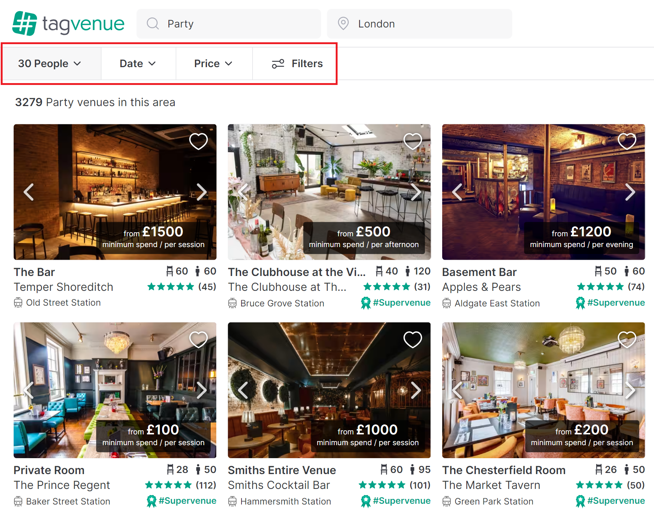Show next photo of Smiths Entire Venue
Viewport: 654px width, 516px height.
coord(416,390)
